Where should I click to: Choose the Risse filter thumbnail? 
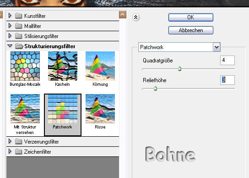point(100,109)
